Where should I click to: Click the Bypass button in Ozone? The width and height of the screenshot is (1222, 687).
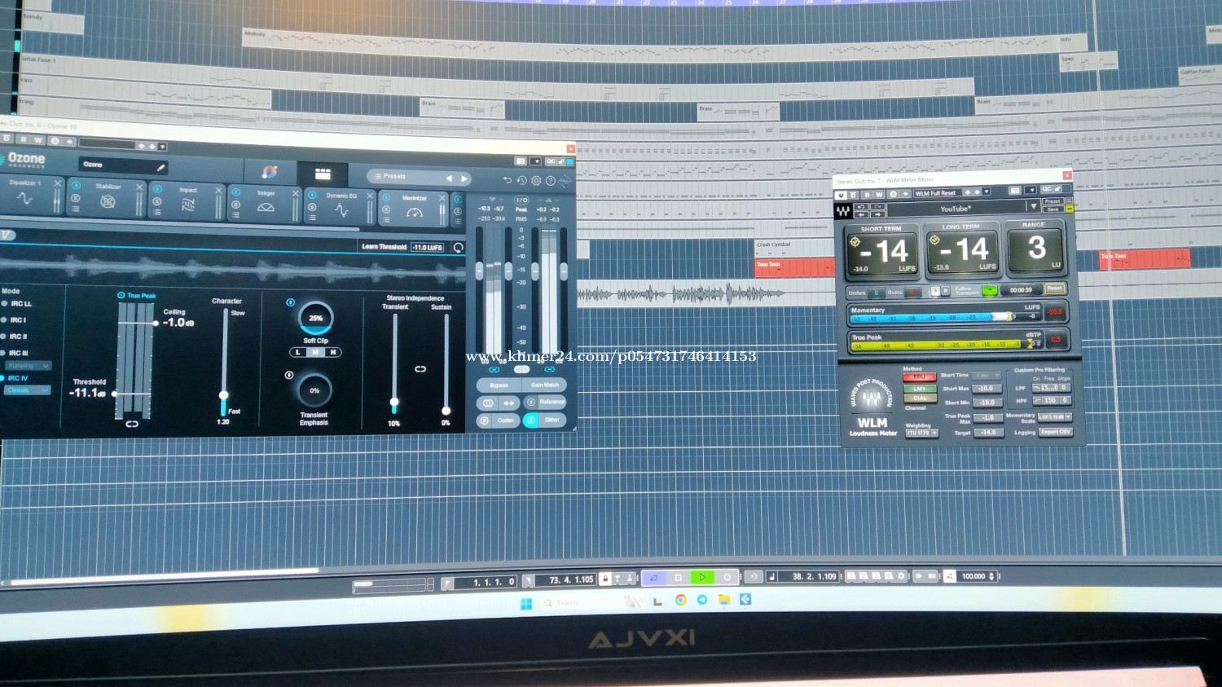click(499, 385)
